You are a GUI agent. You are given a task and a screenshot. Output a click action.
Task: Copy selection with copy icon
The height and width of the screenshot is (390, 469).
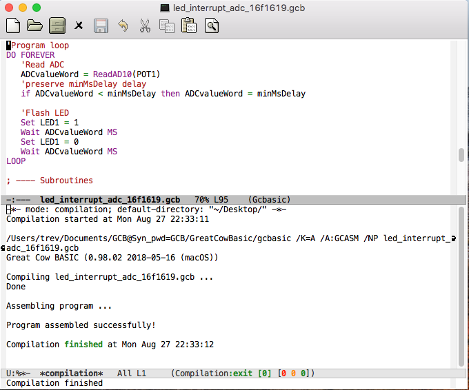tap(167, 25)
